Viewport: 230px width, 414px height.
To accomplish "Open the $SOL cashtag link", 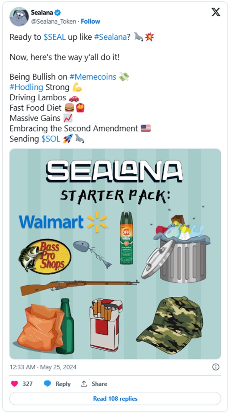I will (x=51, y=139).
